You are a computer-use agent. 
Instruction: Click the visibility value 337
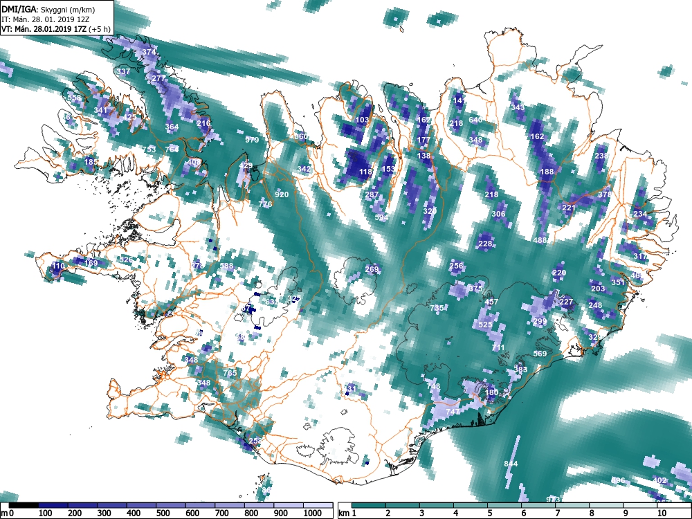(124, 71)
